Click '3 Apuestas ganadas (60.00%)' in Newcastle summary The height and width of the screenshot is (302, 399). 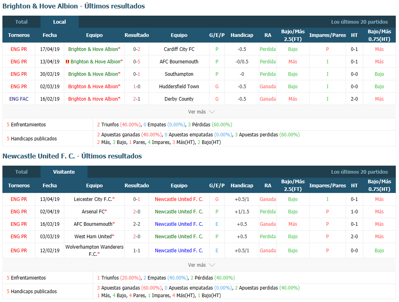(130, 288)
